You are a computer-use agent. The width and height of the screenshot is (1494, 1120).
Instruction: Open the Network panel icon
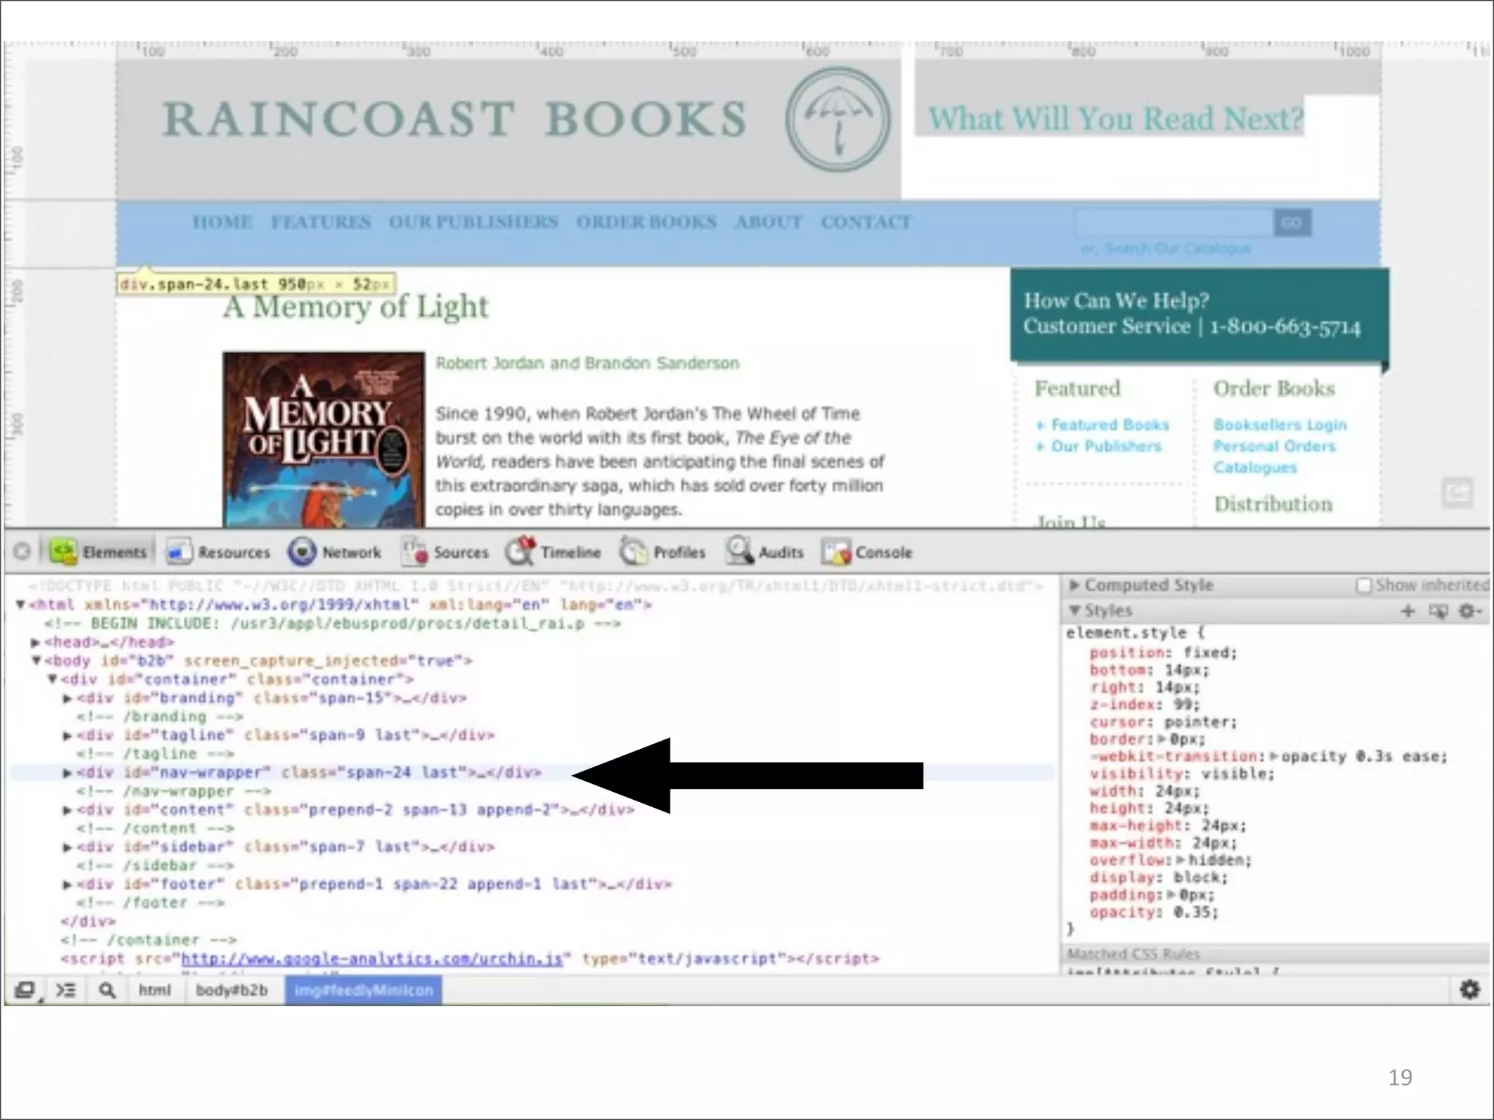(x=302, y=552)
